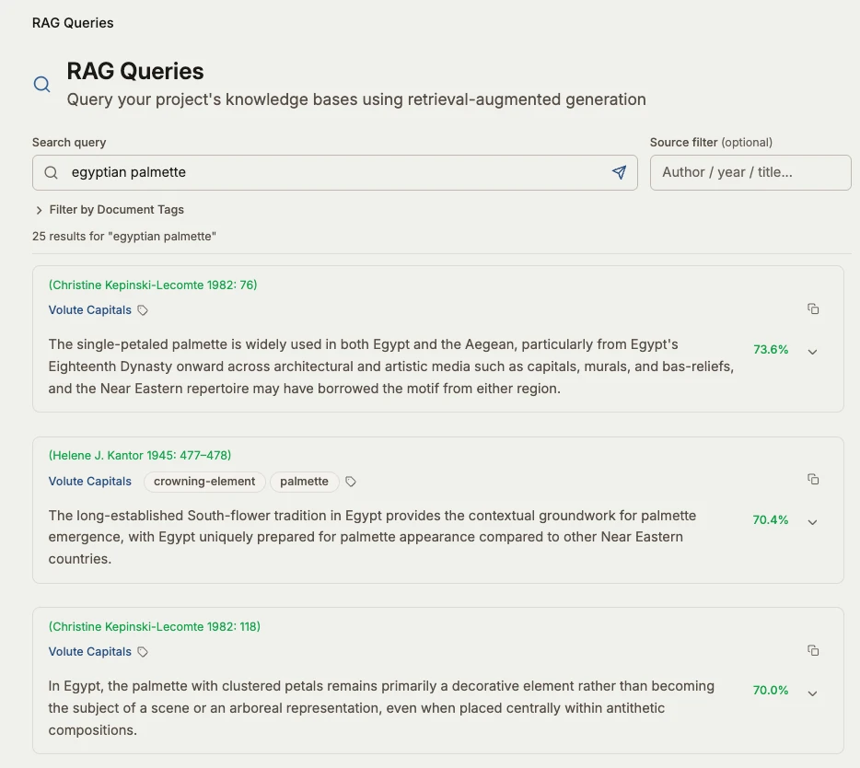Click the '25 results for "egyptian palmette"' text
Viewport: 860px width, 768px height.
(x=124, y=237)
